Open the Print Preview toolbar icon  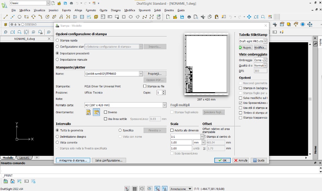point(196,17)
